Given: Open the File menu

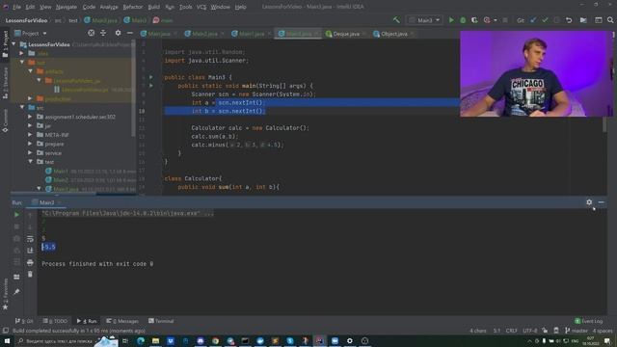Looking at the screenshot, I should tap(17, 7).
